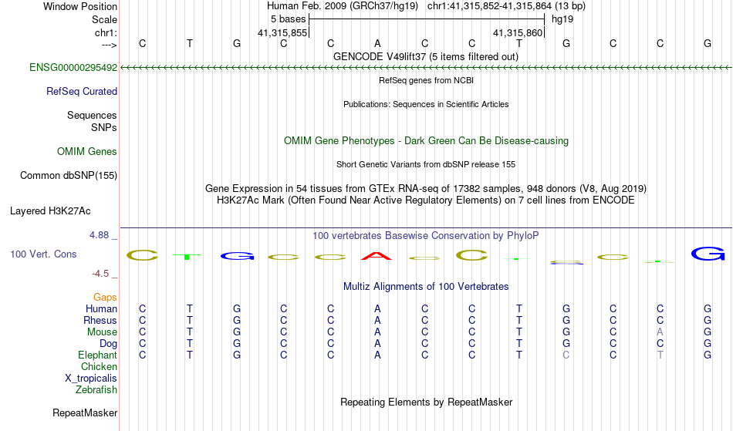Click the 41,315,860 coordinate marker
The height and width of the screenshot is (431, 733).
point(518,32)
